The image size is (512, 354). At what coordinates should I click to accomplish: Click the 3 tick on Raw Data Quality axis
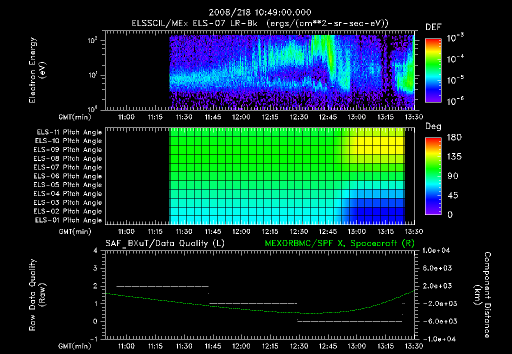tap(95, 268)
